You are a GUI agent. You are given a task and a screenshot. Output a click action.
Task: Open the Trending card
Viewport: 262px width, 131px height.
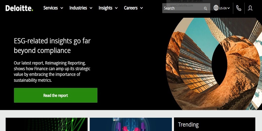pyautogui.click(x=214, y=124)
